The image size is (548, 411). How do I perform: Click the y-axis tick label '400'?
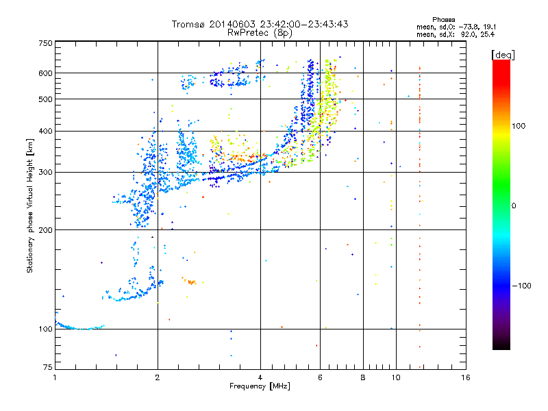(x=45, y=132)
